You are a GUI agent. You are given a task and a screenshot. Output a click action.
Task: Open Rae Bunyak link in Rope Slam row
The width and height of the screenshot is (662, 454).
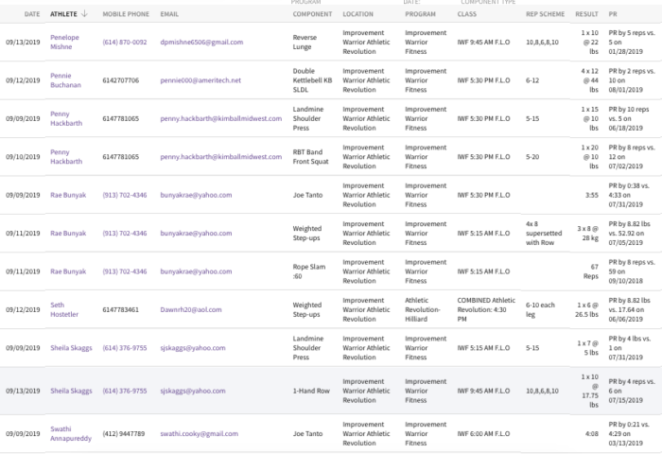[x=68, y=271]
